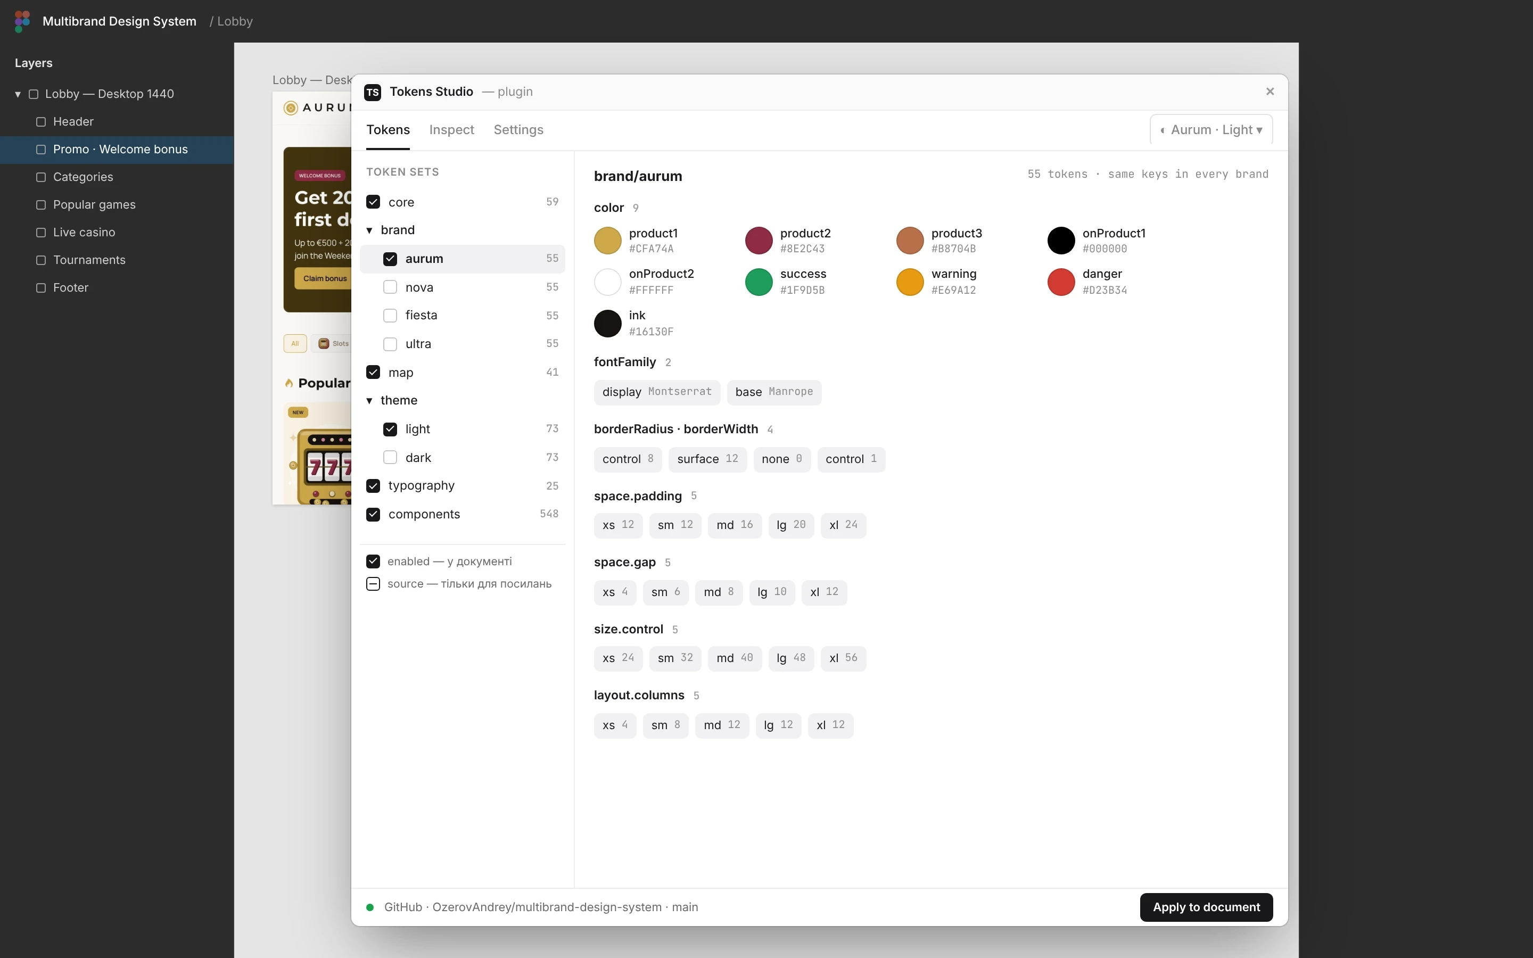Toggle the core token set checkbox
The width and height of the screenshot is (1533, 958).
coord(373,202)
